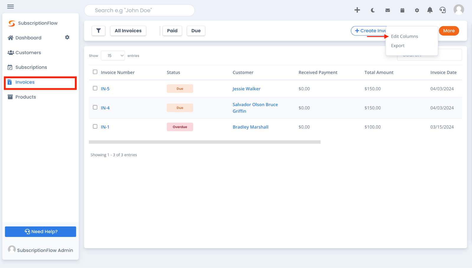This screenshot has width=472, height=268.
Task: Sort by Invoice Number column header
Action: pos(118,73)
